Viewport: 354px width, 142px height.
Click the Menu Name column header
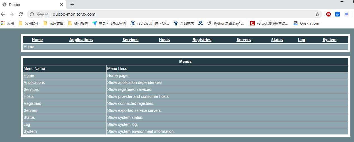point(34,68)
